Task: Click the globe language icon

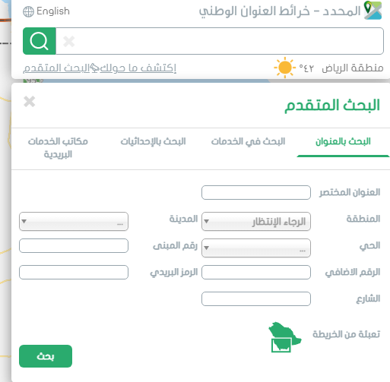Action: [28, 11]
